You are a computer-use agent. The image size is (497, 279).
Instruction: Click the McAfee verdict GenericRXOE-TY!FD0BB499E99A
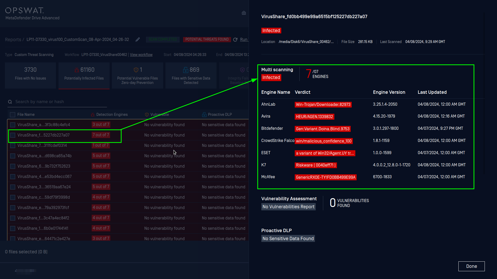[326, 177]
